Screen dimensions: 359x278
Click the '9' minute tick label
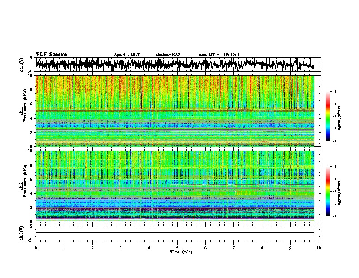pyautogui.click(x=290, y=248)
